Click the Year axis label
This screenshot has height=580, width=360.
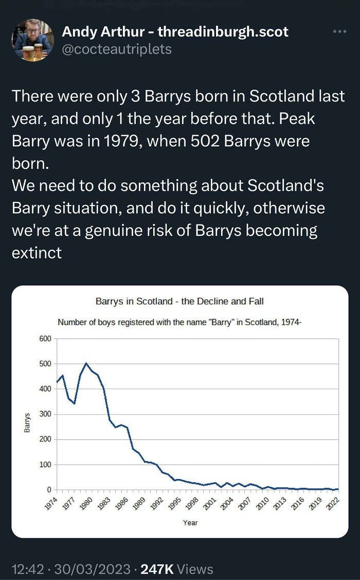point(191,522)
